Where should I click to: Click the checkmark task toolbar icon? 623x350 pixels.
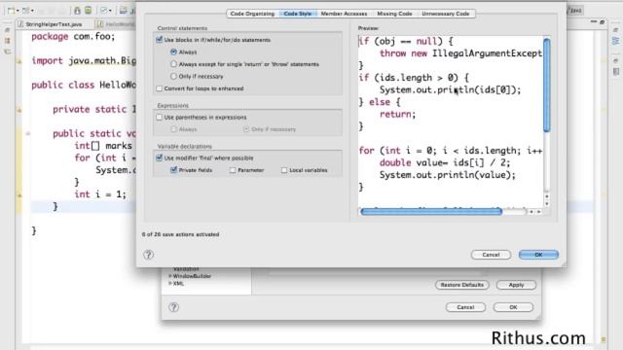(x=104, y=11)
